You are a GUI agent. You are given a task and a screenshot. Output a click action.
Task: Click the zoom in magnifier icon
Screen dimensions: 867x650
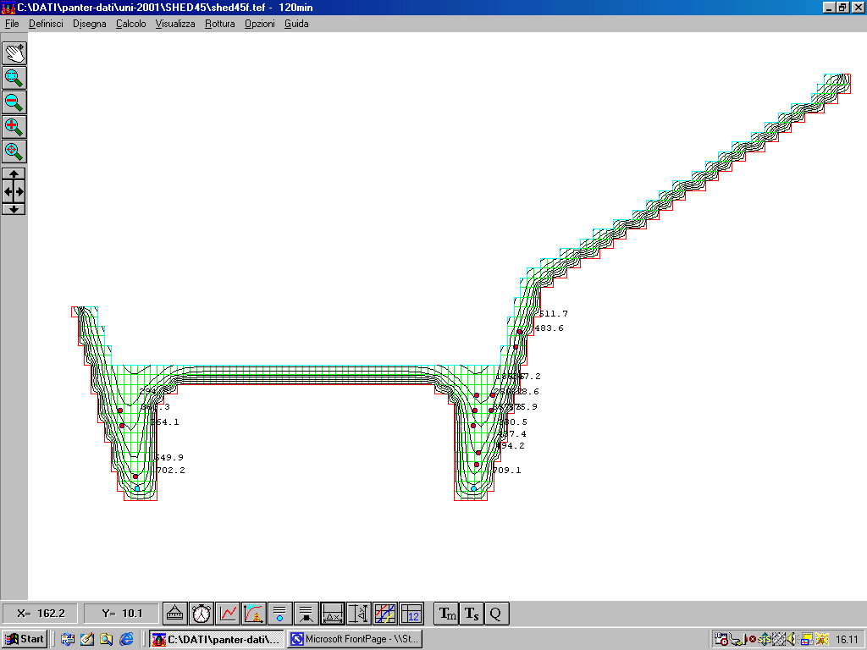pos(14,127)
